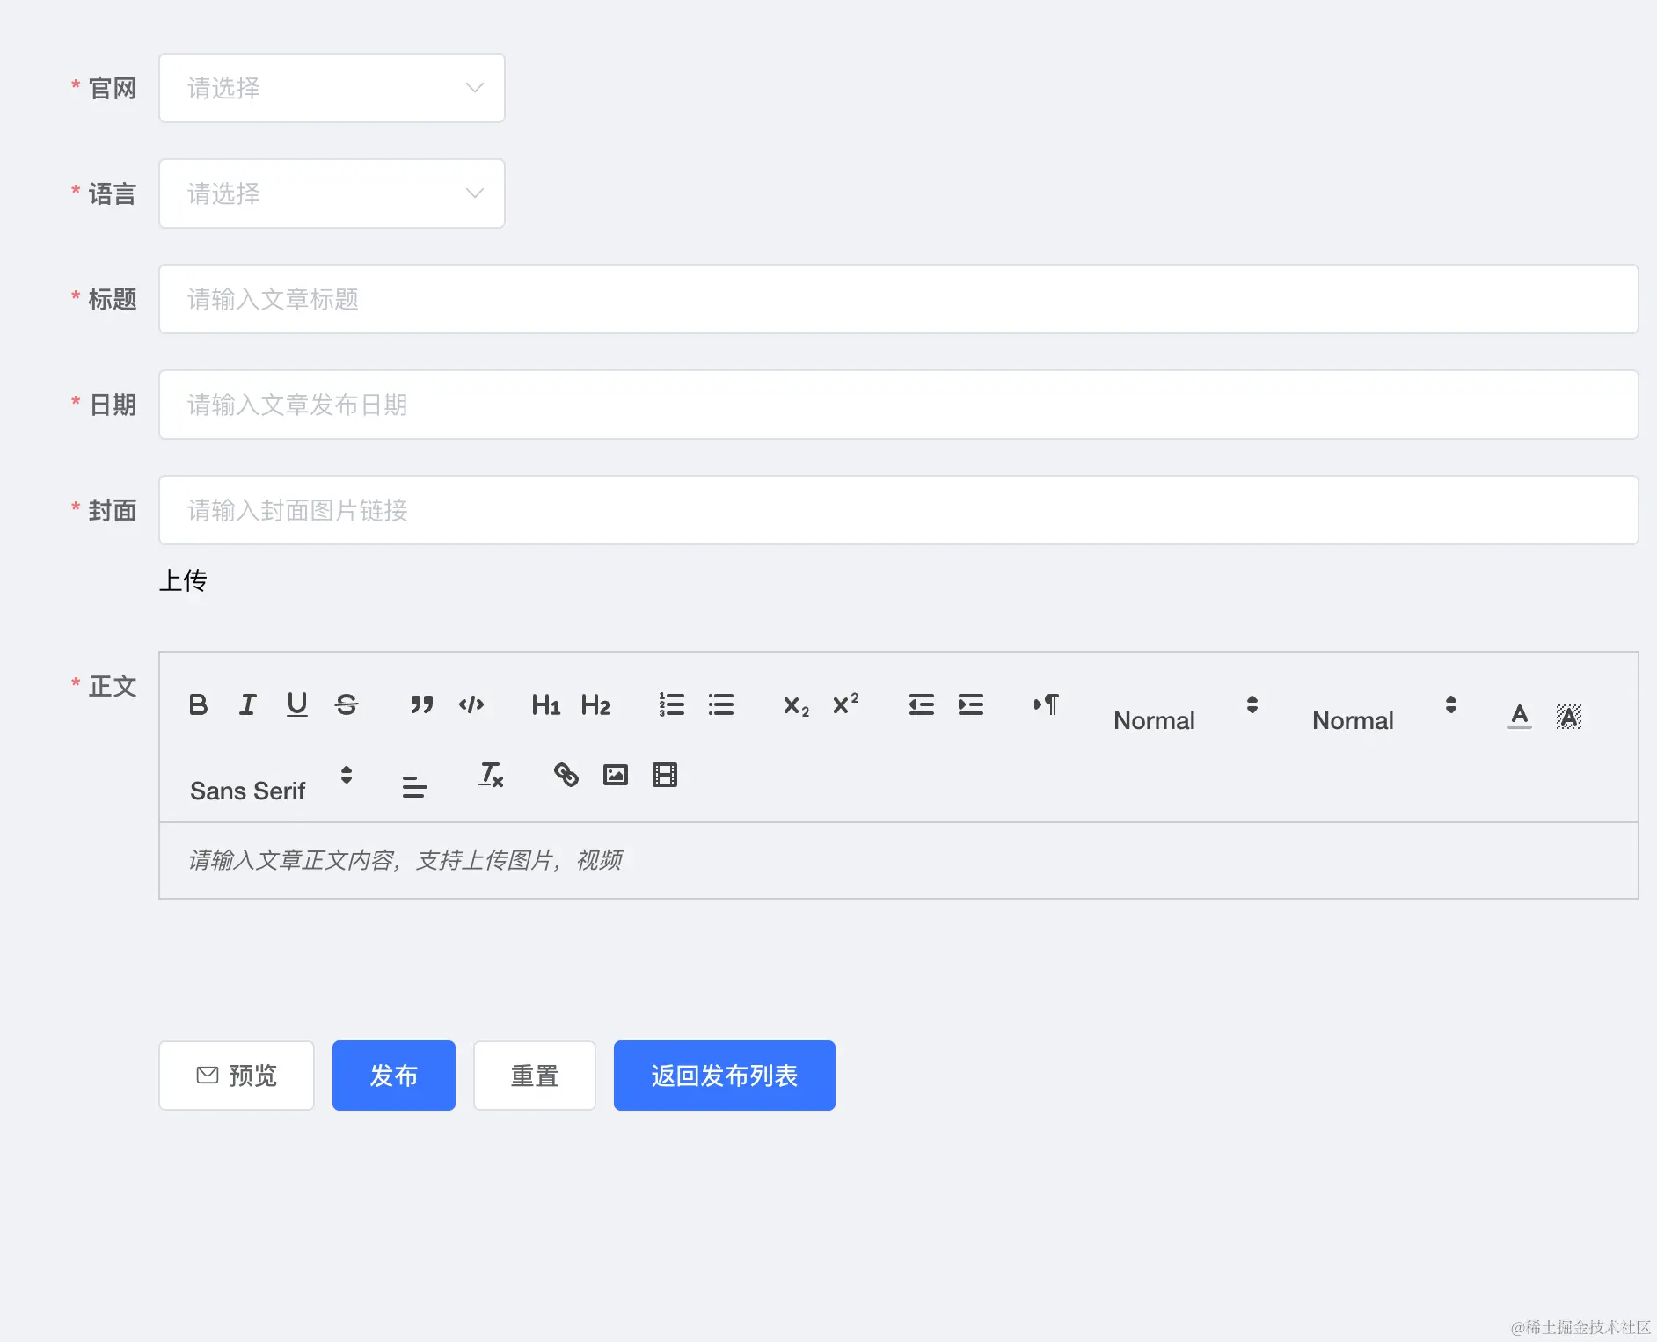
Task: Select the strikethrough formatting icon
Action: pyautogui.click(x=347, y=704)
